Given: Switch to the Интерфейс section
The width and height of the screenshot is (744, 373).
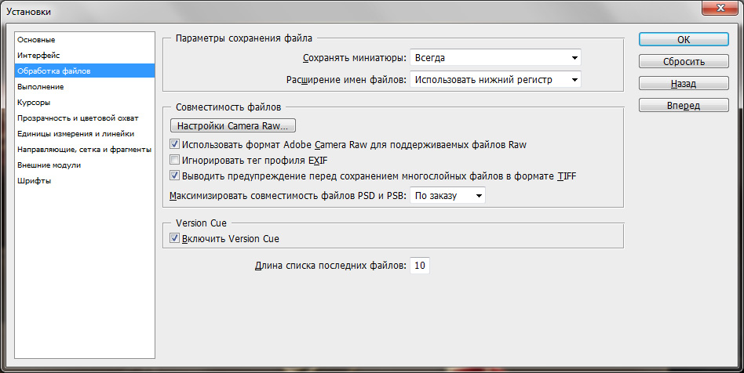Looking at the screenshot, I should [38, 55].
